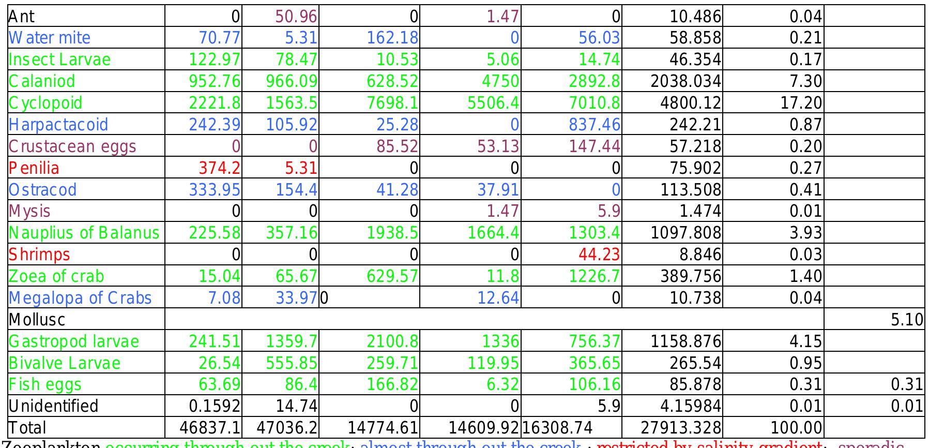Click the Ostracod value 333.95

coord(215,190)
